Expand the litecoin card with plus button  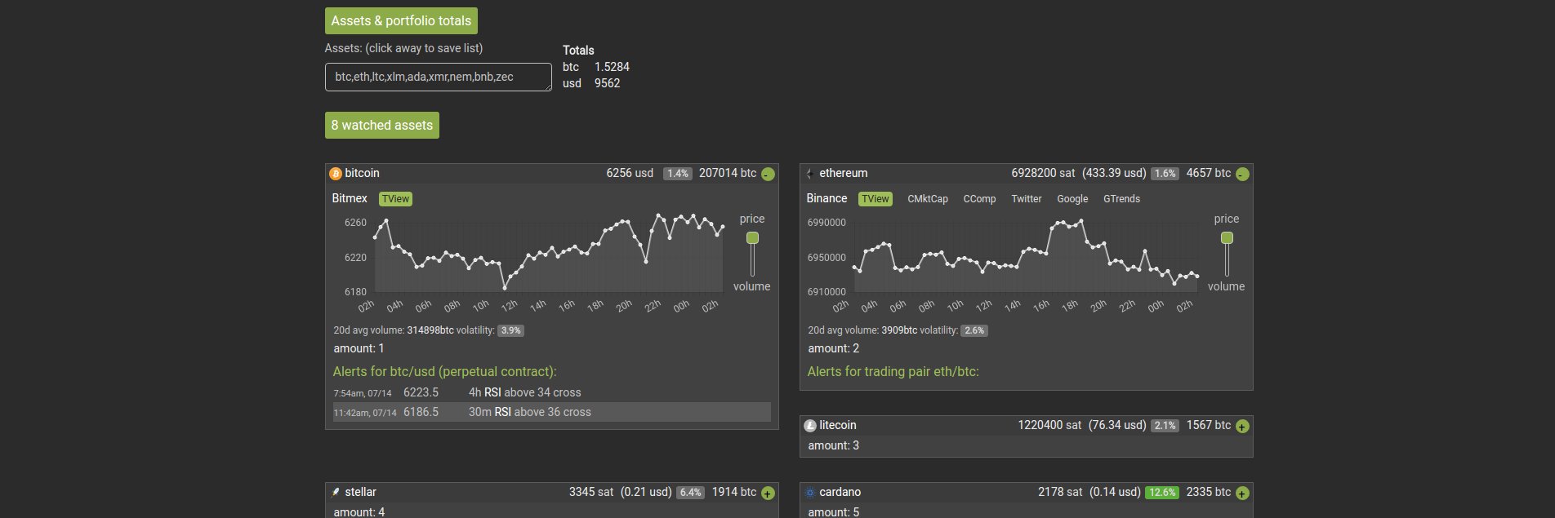[x=1242, y=426]
